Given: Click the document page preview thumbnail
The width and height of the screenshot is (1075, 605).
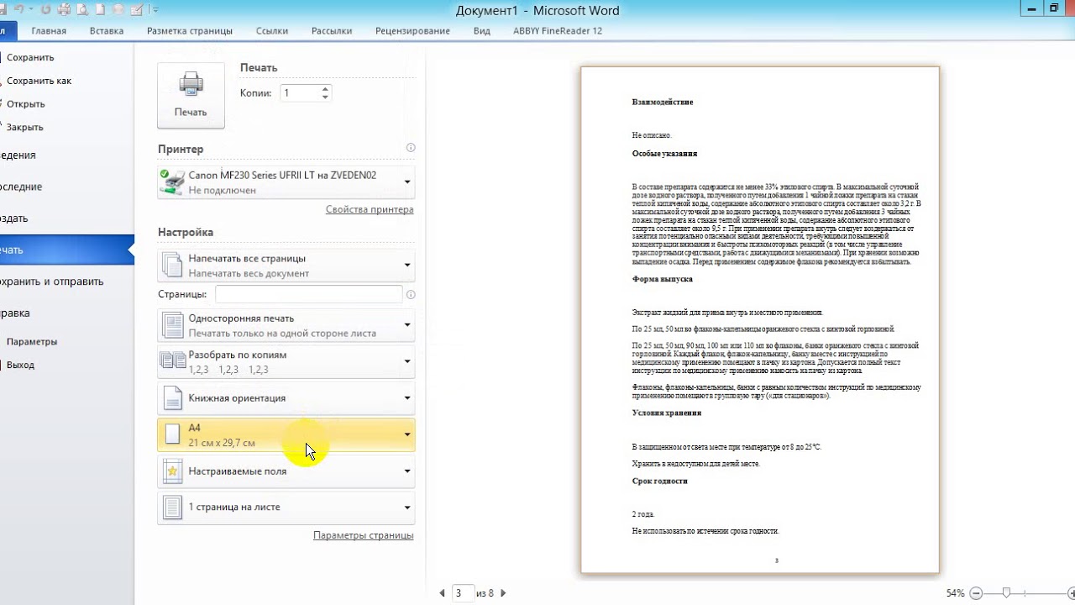Looking at the screenshot, I should point(759,320).
